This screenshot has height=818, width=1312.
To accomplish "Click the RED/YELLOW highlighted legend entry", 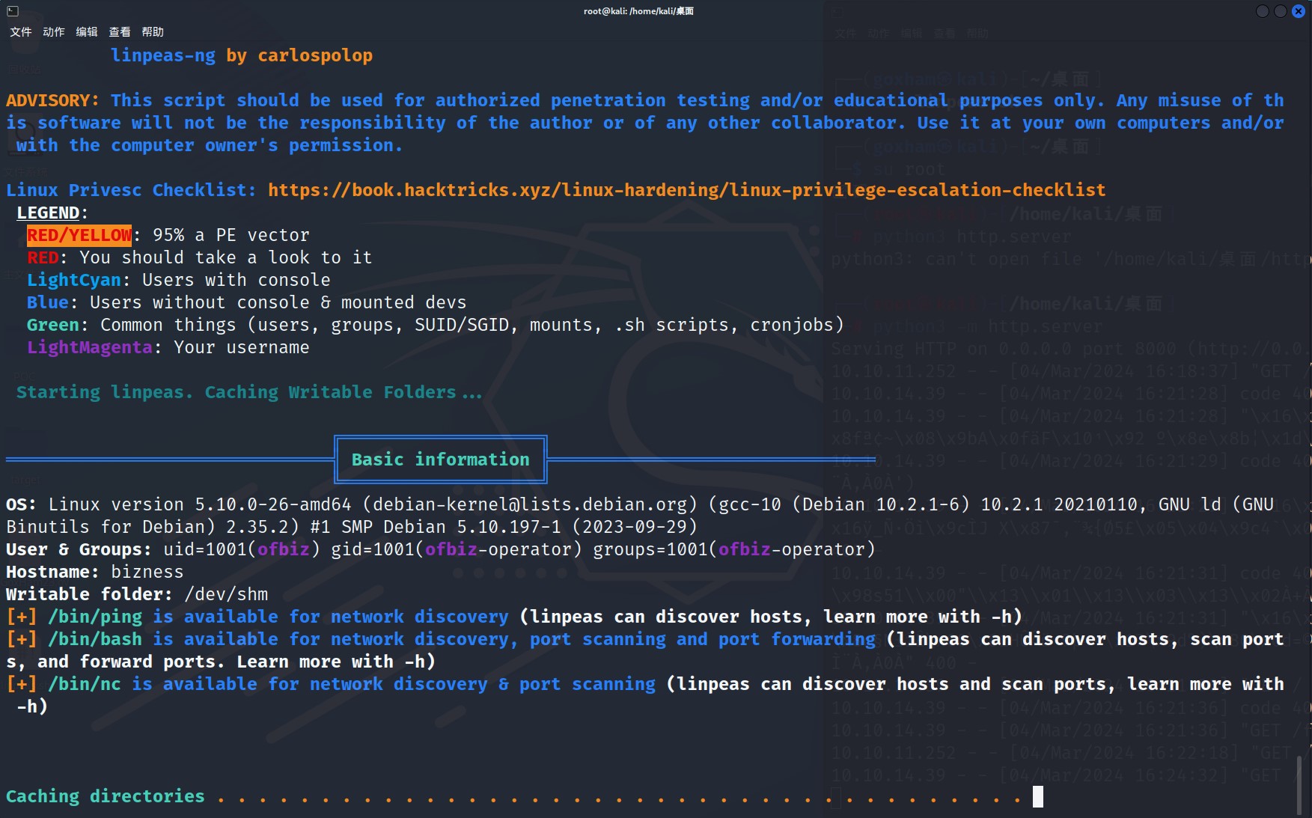I will coord(79,235).
